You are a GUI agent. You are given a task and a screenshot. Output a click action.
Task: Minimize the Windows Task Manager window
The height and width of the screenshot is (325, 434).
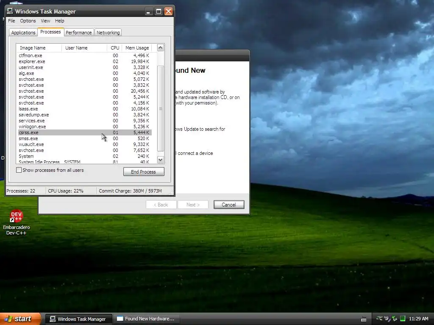coord(148,11)
